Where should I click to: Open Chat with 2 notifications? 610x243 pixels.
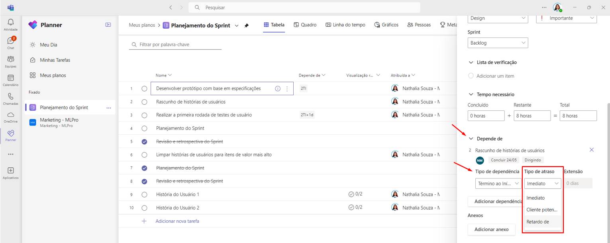point(11,43)
